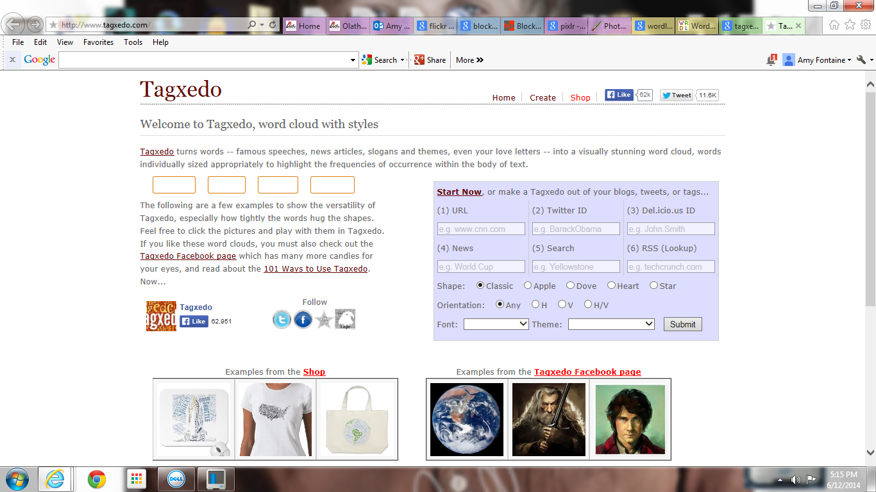Open the Tools menu
The height and width of the screenshot is (492, 876).
(x=133, y=42)
